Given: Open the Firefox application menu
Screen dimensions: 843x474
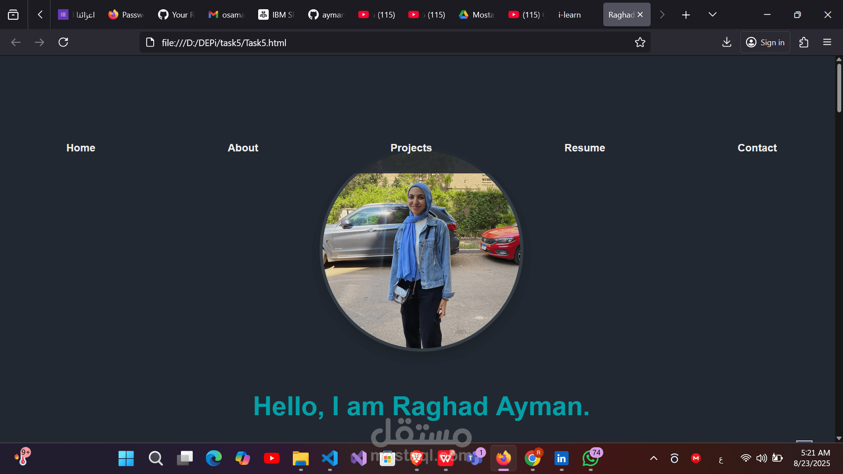Looking at the screenshot, I should pos(827,42).
